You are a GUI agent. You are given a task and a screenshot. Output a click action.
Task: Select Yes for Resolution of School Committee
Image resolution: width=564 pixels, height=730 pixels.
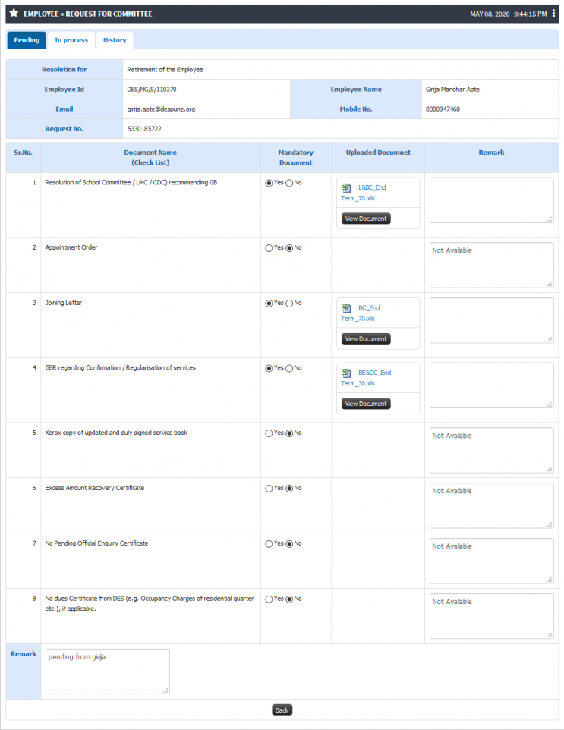tap(269, 183)
